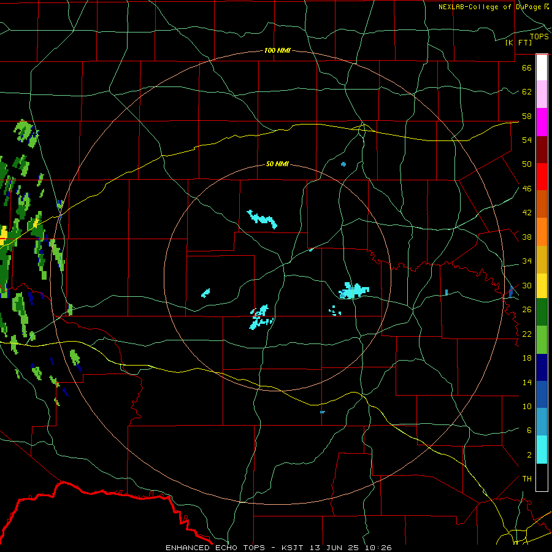Click the light pink legend swatch

coord(542,94)
